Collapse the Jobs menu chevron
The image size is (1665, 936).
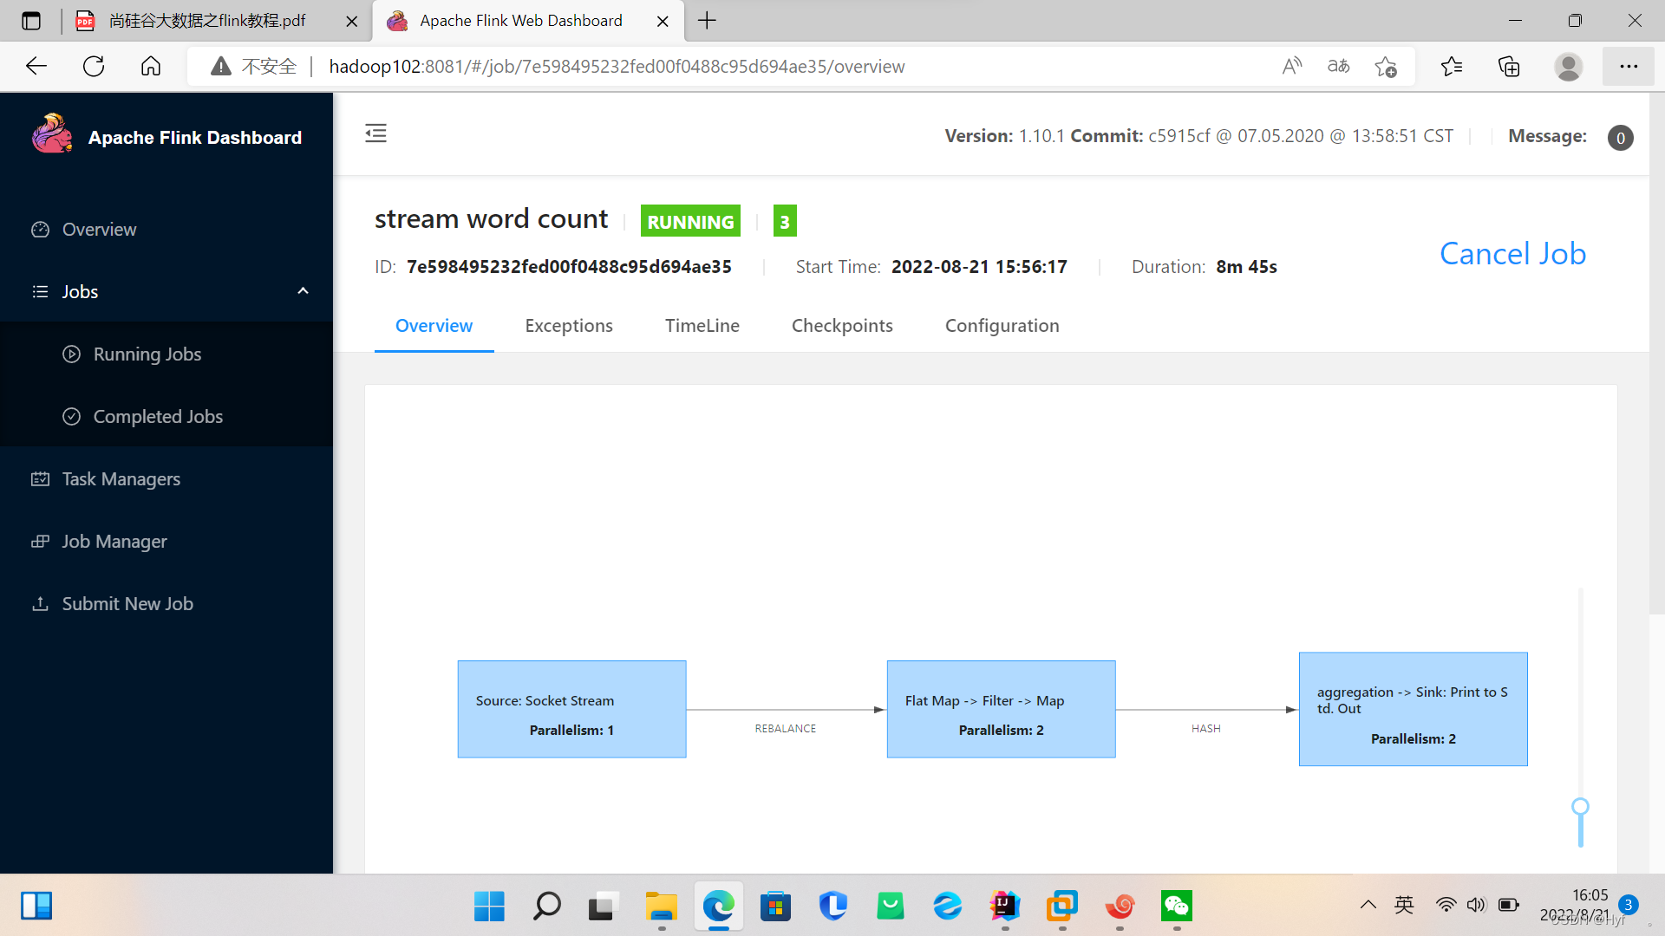(303, 291)
